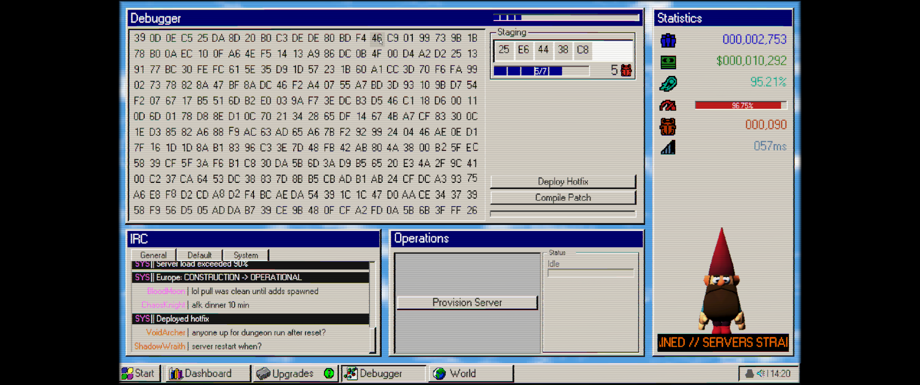Open the Default IRC tab
This screenshot has height=385, width=920.
[x=199, y=255]
